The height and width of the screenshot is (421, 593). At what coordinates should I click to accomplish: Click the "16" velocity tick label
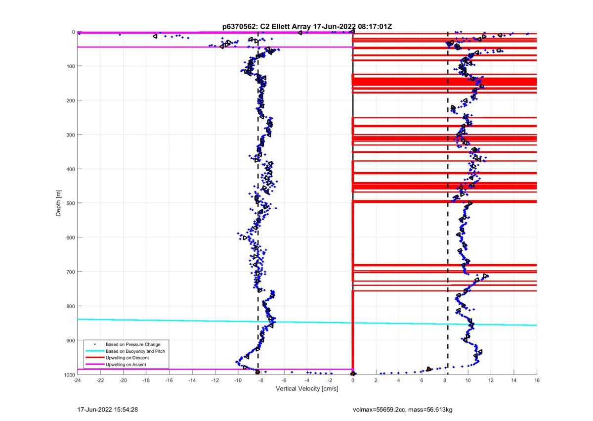tap(537, 380)
